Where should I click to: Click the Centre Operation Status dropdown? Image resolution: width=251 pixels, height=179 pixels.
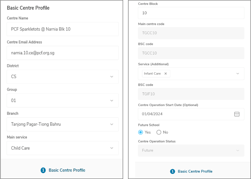191,150
